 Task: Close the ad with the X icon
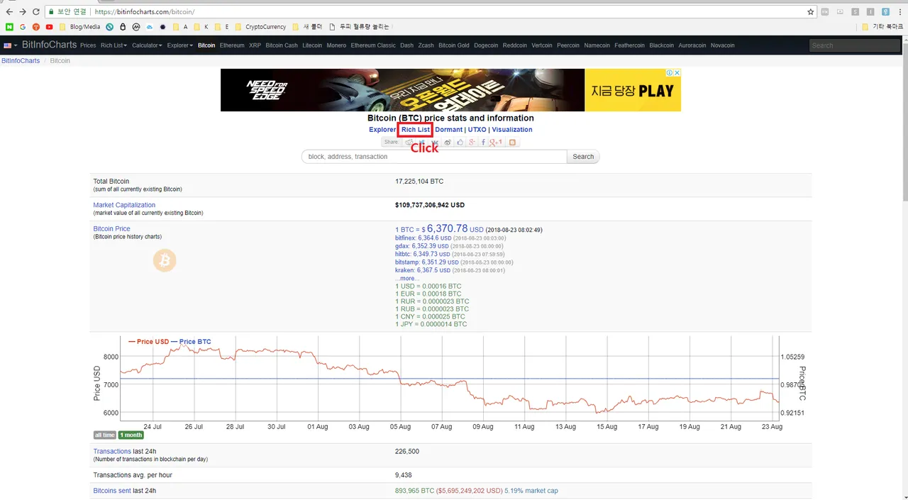click(677, 73)
